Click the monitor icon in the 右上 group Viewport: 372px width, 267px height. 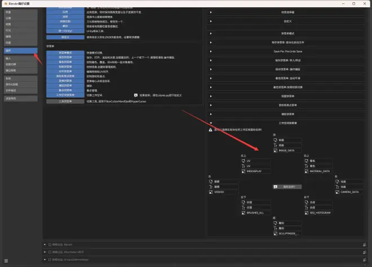pyautogui.click(x=307, y=161)
